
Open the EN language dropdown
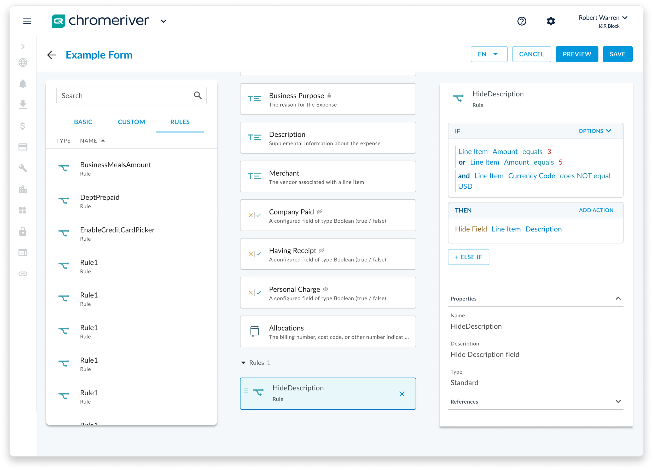click(x=489, y=54)
